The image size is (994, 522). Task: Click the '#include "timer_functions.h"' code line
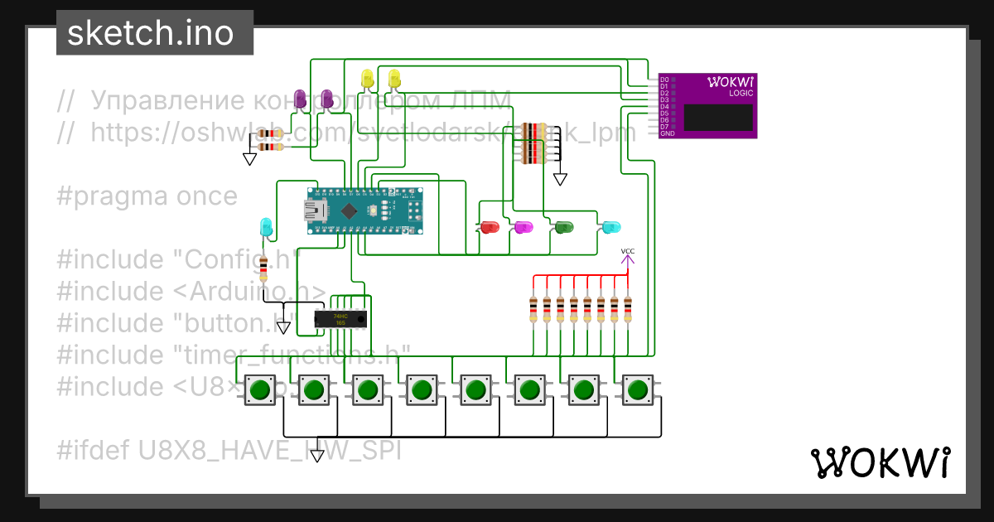(x=234, y=354)
